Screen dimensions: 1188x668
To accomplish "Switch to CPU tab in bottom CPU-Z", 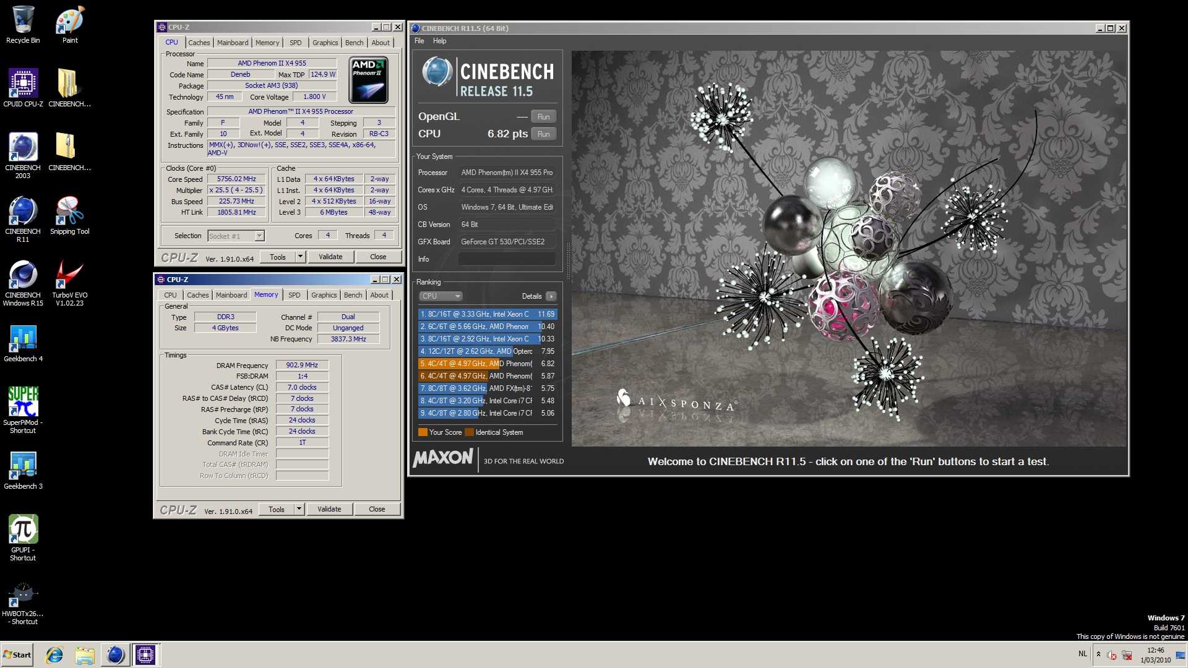I will click(x=170, y=295).
